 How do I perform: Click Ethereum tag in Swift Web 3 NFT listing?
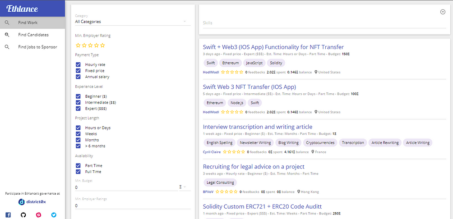215,103
